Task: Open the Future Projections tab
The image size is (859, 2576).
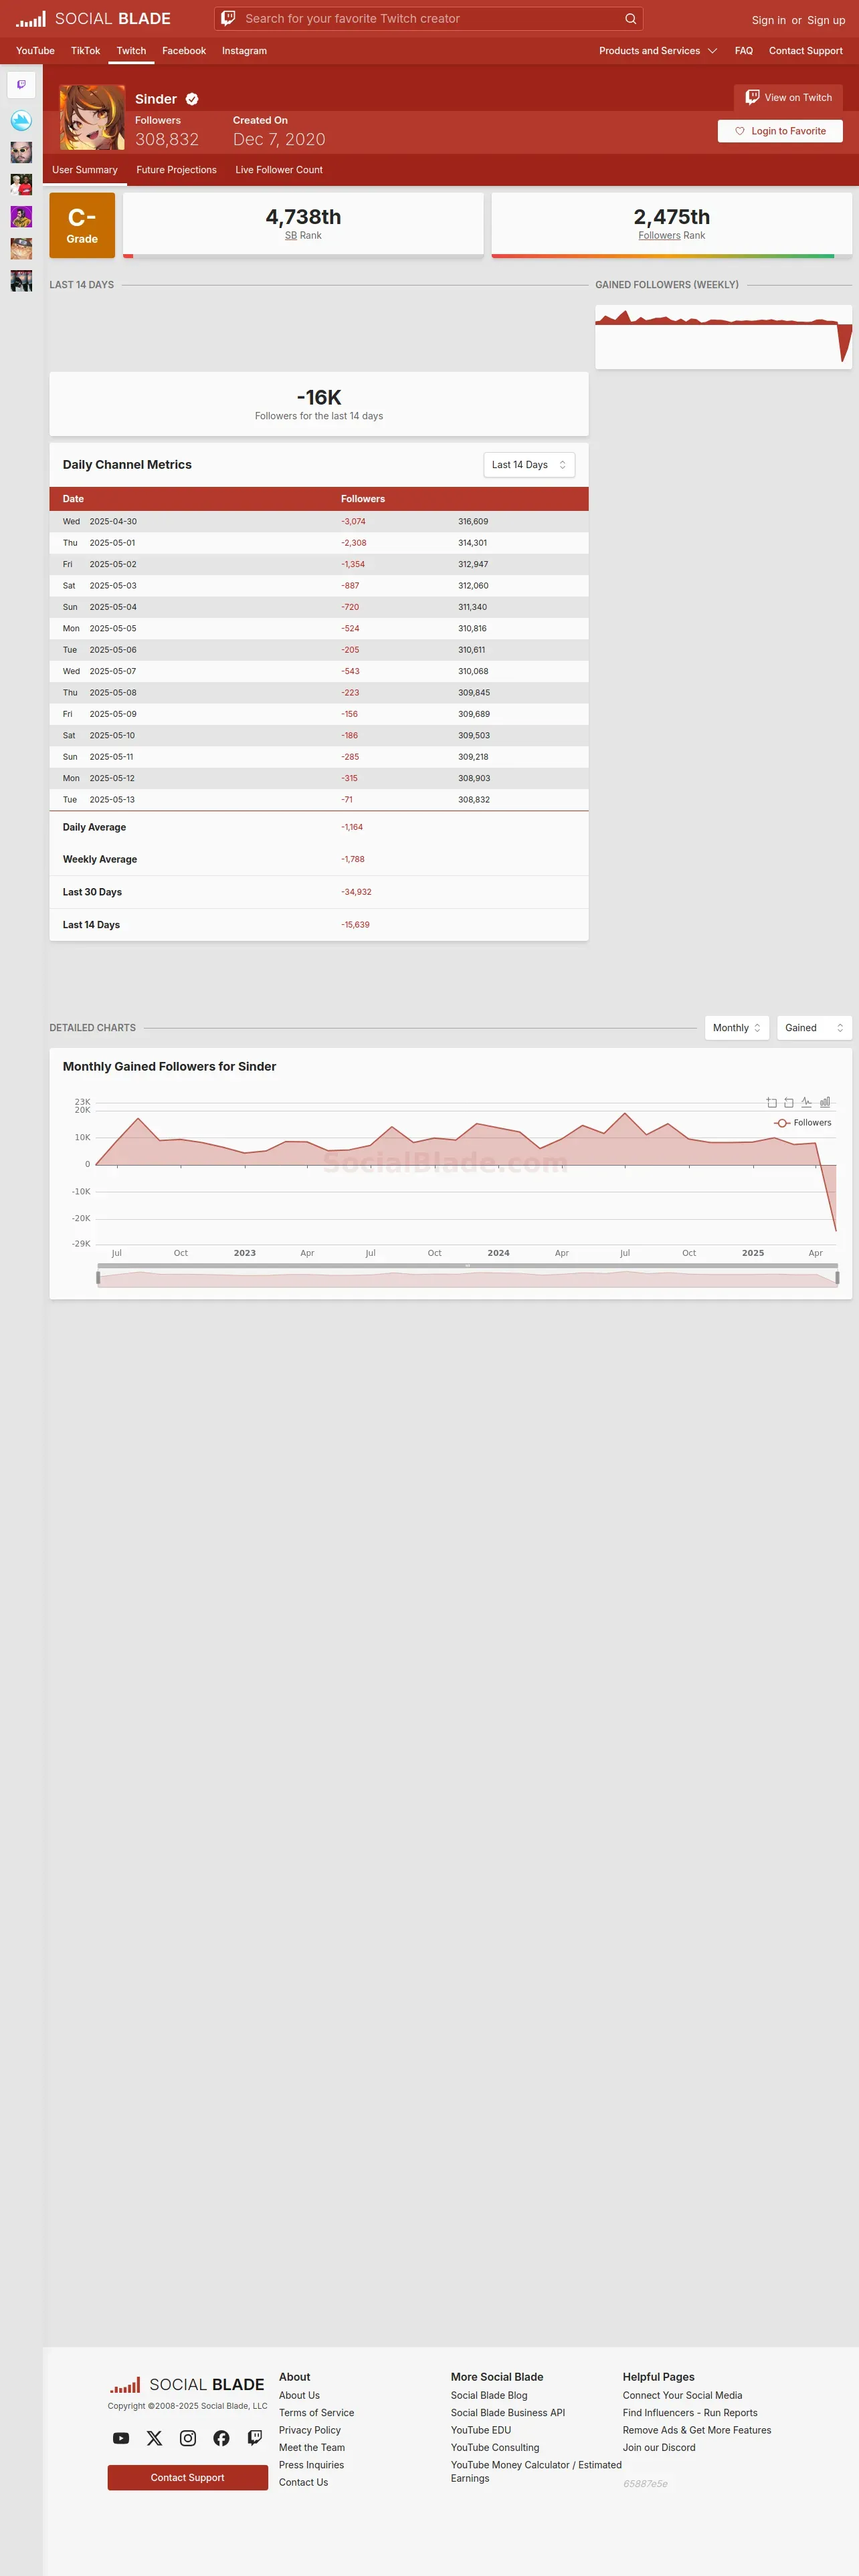Action: (x=176, y=170)
